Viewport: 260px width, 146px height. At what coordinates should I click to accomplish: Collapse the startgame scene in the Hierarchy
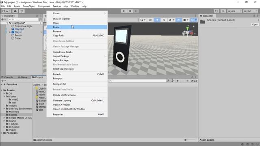(x=7, y=23)
